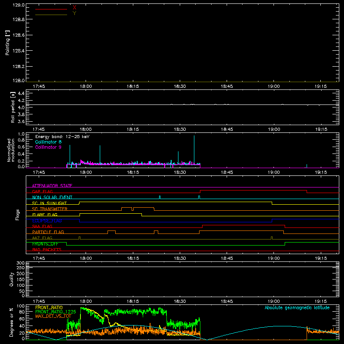The height and width of the screenshot is (344, 344).
Task: Click the Absolute geomagnetic latitude label
Action: coord(297,307)
